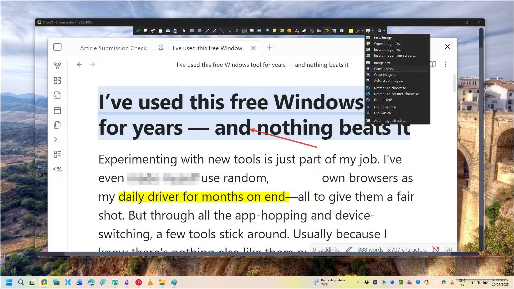This screenshot has width=514, height=289.
Task: Click the green checkmark to finish editing
Action: coord(138,31)
